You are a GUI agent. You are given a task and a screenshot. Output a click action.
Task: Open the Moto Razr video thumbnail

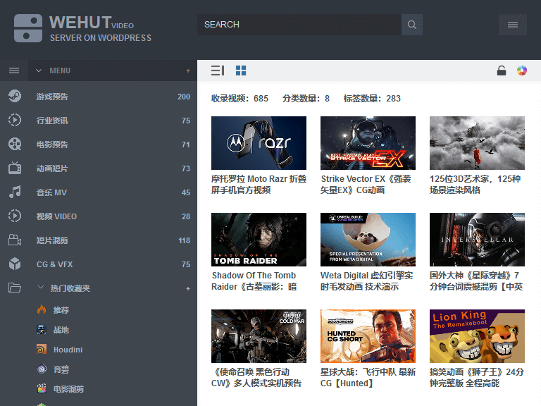point(259,143)
